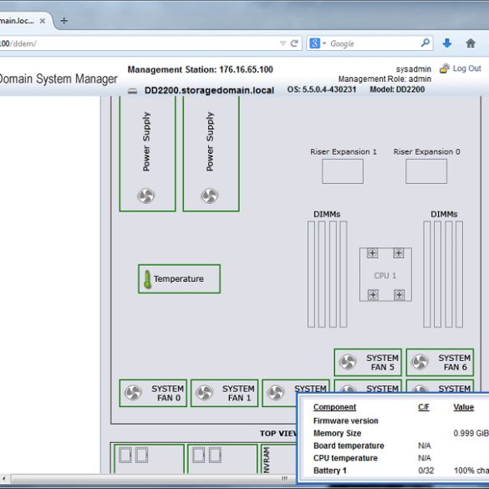Click the SYSTEM FAN 1 label
This screenshot has width=489, height=489.
tap(238, 393)
